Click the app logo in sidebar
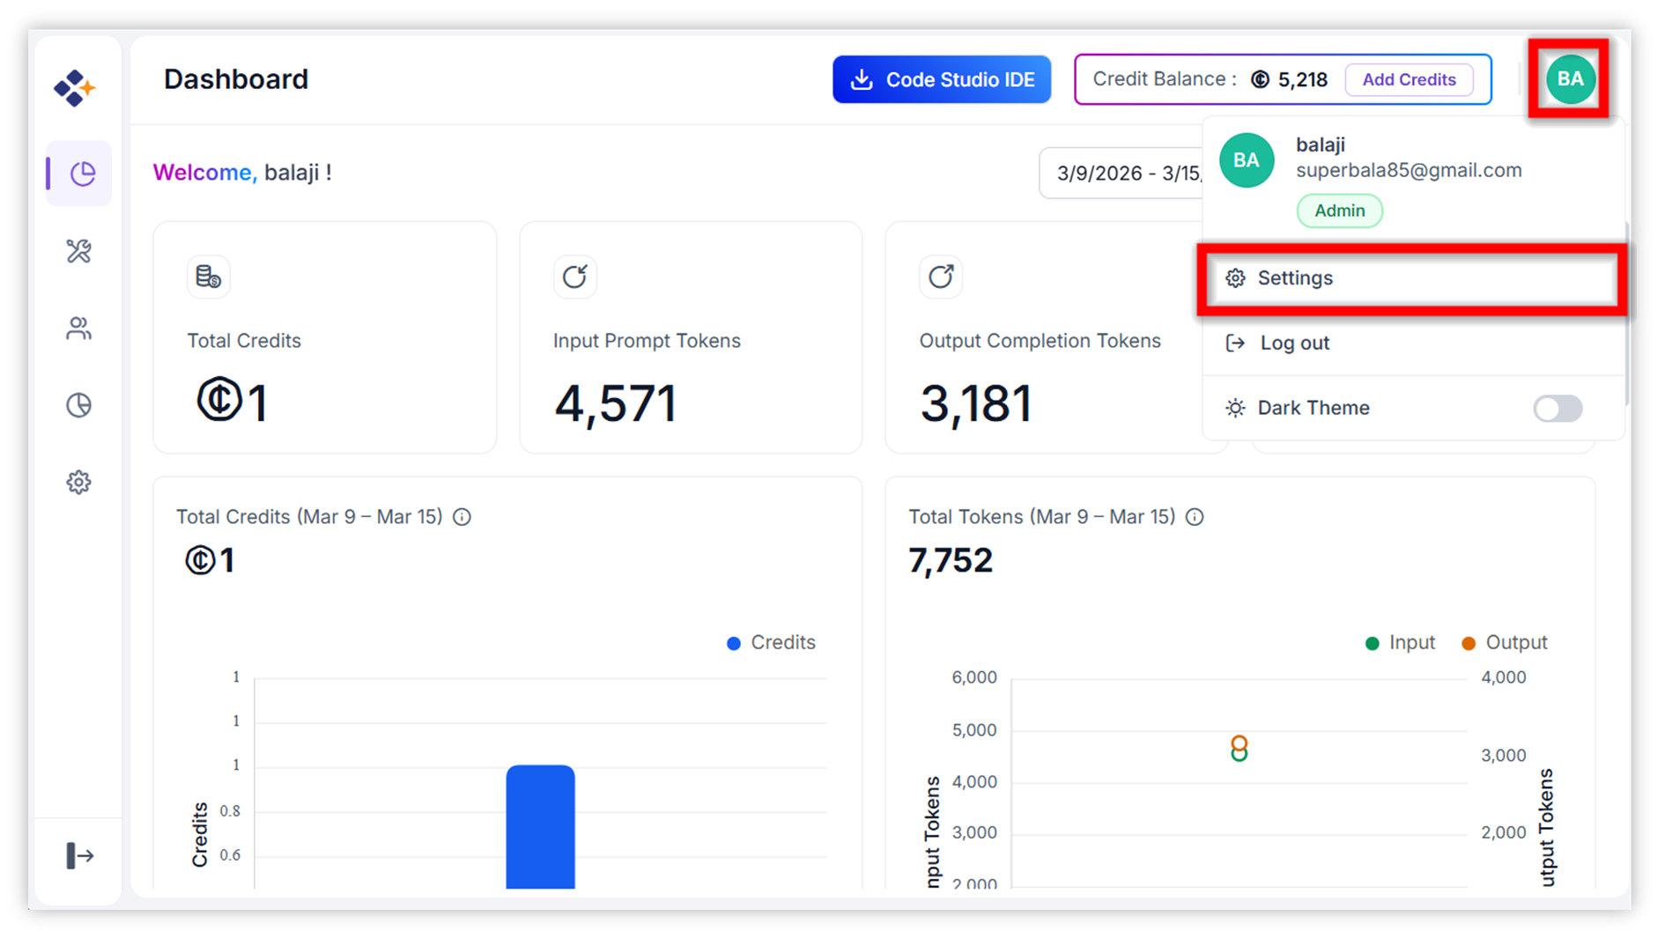Image resolution: width=1665 pixels, height=938 pixels. (75, 87)
